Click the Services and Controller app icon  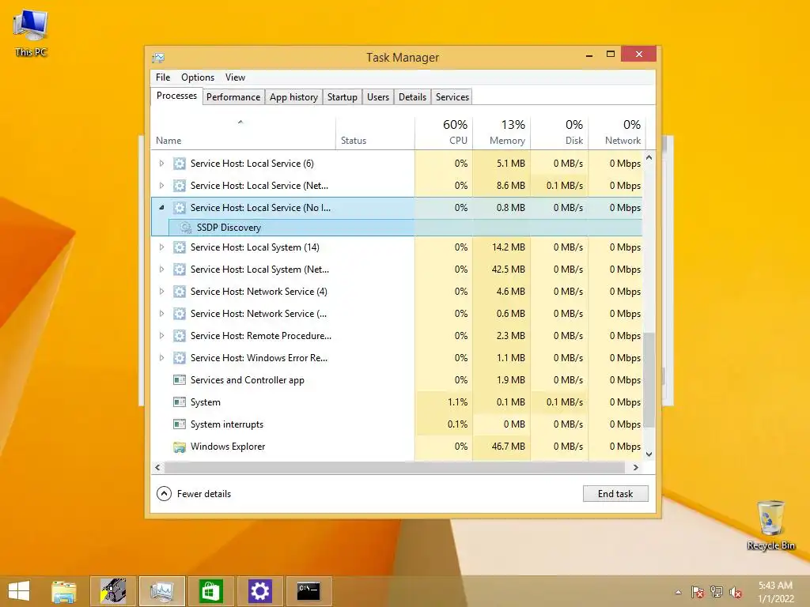tap(180, 380)
